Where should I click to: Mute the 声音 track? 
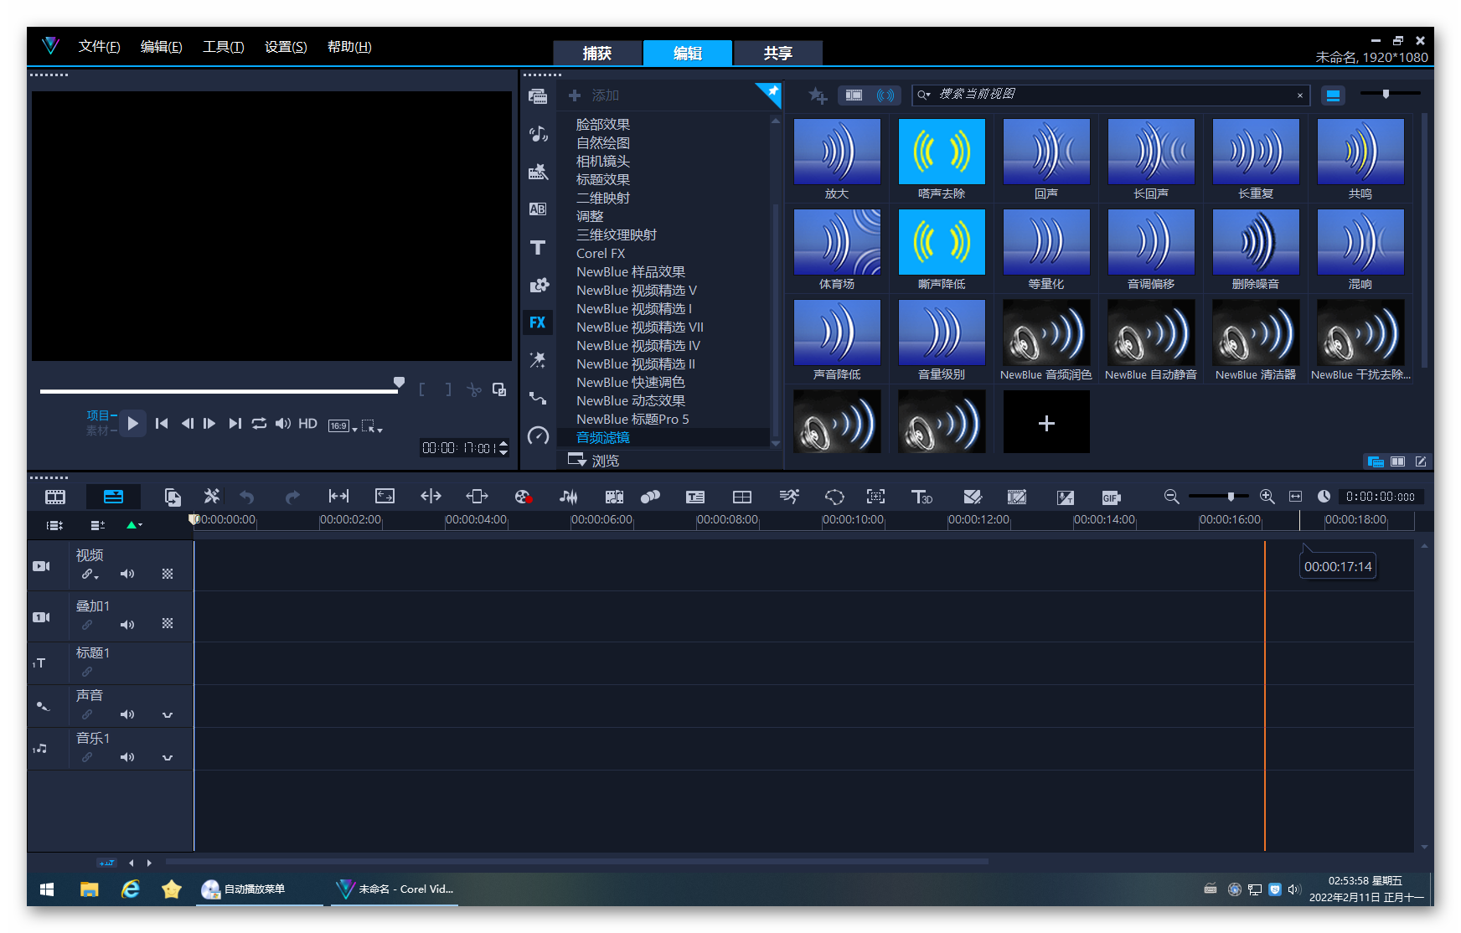point(127,714)
